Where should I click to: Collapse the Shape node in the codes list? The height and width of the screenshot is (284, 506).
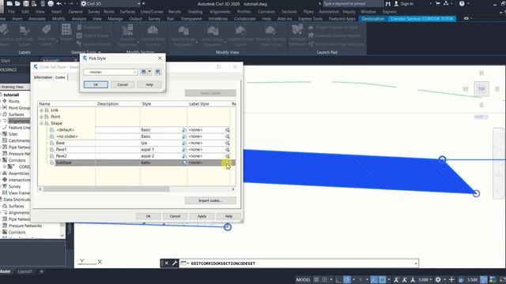[41, 123]
